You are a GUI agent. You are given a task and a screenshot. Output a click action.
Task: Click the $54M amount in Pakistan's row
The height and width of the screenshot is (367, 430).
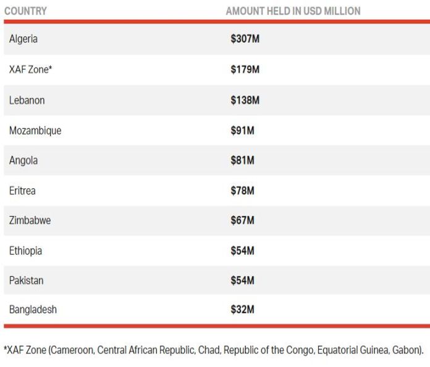(243, 281)
